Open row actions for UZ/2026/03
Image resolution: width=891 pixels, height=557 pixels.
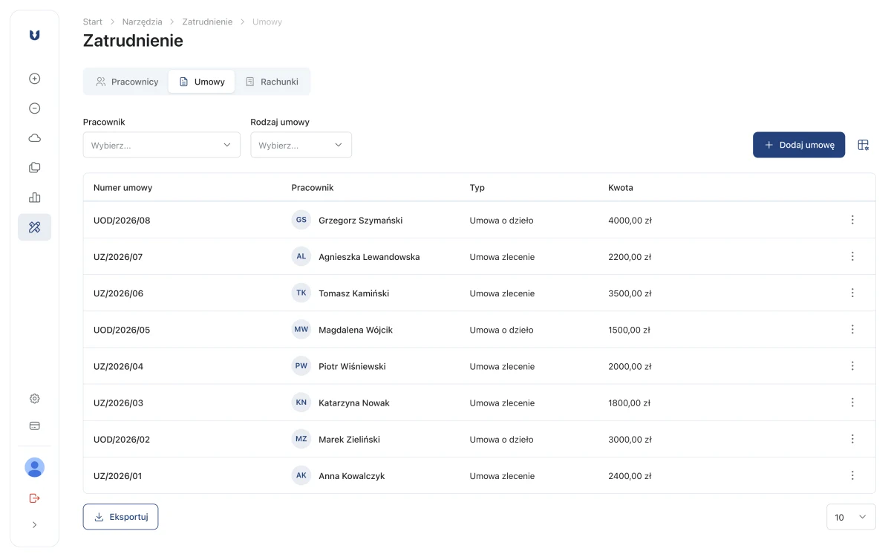tap(852, 403)
